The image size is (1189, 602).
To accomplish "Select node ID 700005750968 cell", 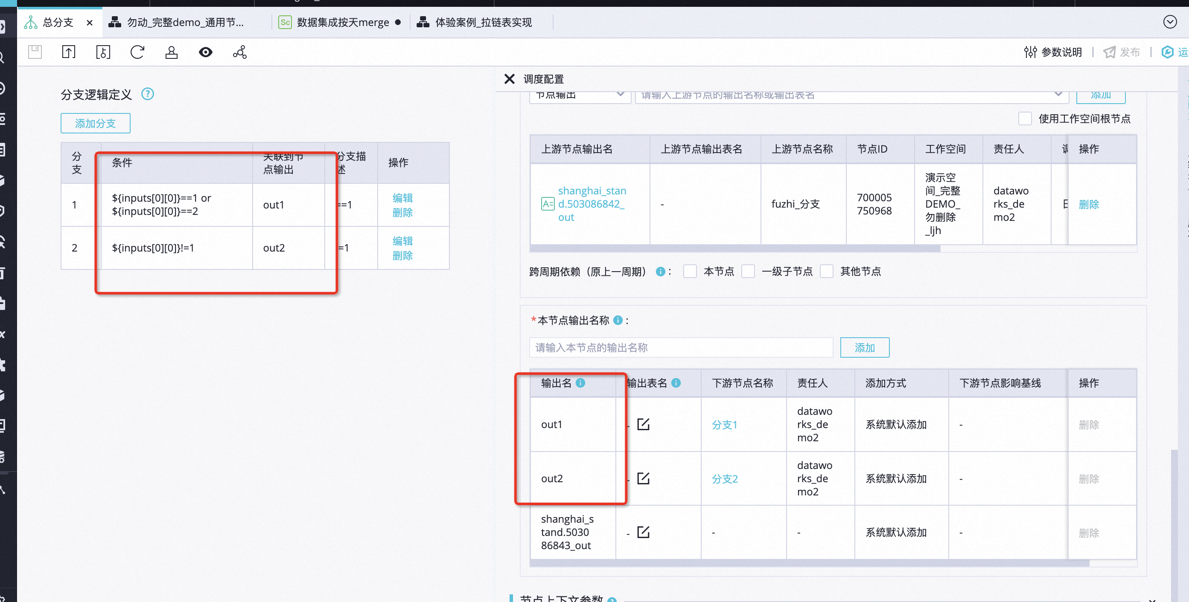I will tap(880, 204).
